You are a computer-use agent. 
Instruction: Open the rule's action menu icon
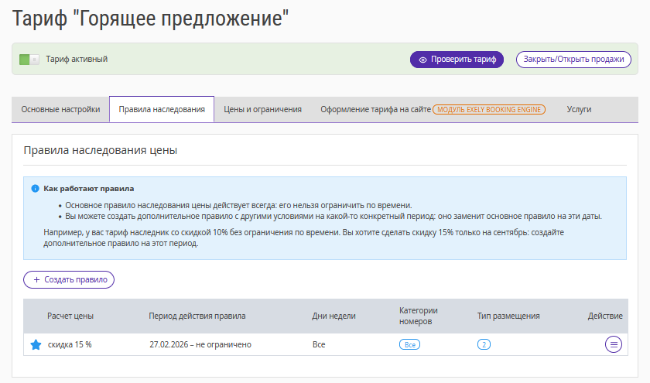coord(614,345)
